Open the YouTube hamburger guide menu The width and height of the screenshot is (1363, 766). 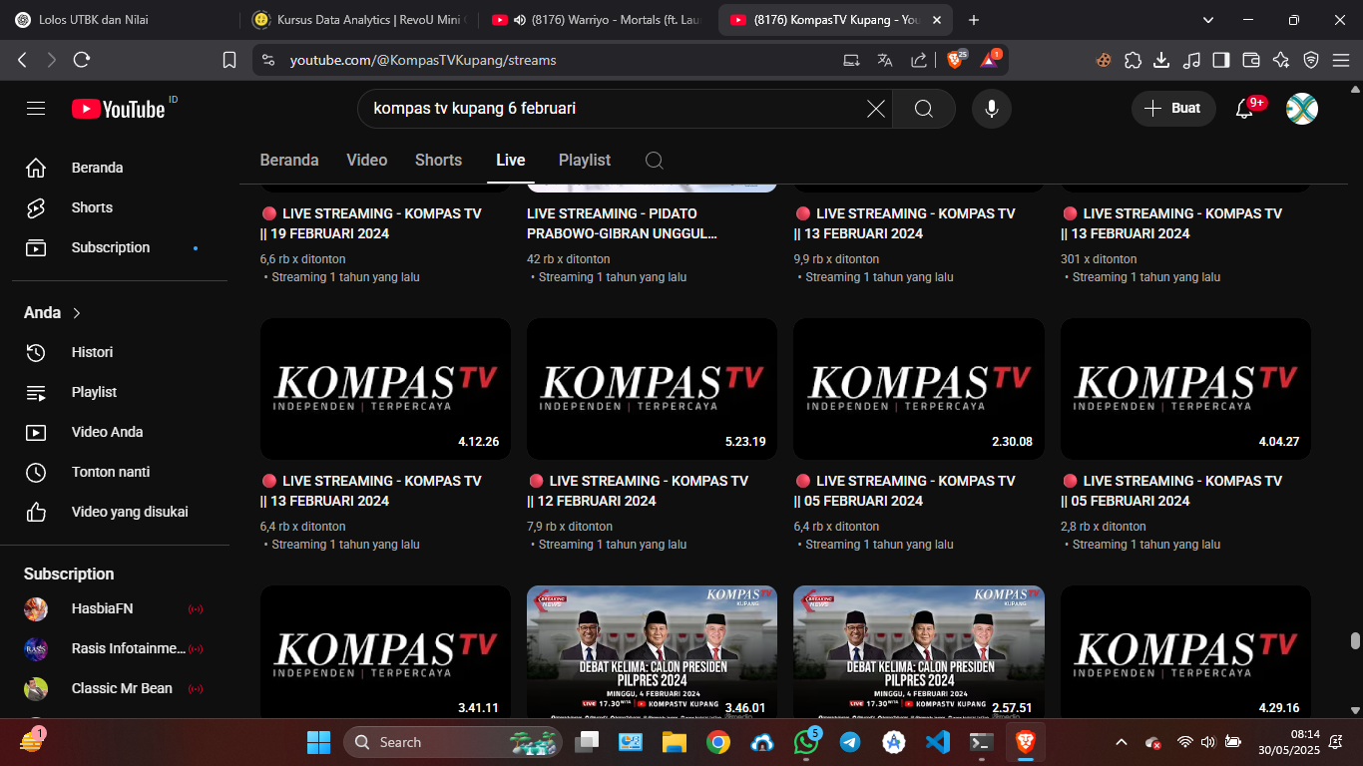coord(36,109)
